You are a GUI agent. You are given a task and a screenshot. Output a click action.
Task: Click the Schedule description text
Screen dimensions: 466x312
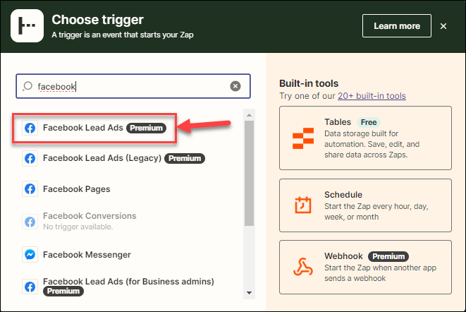376,212
